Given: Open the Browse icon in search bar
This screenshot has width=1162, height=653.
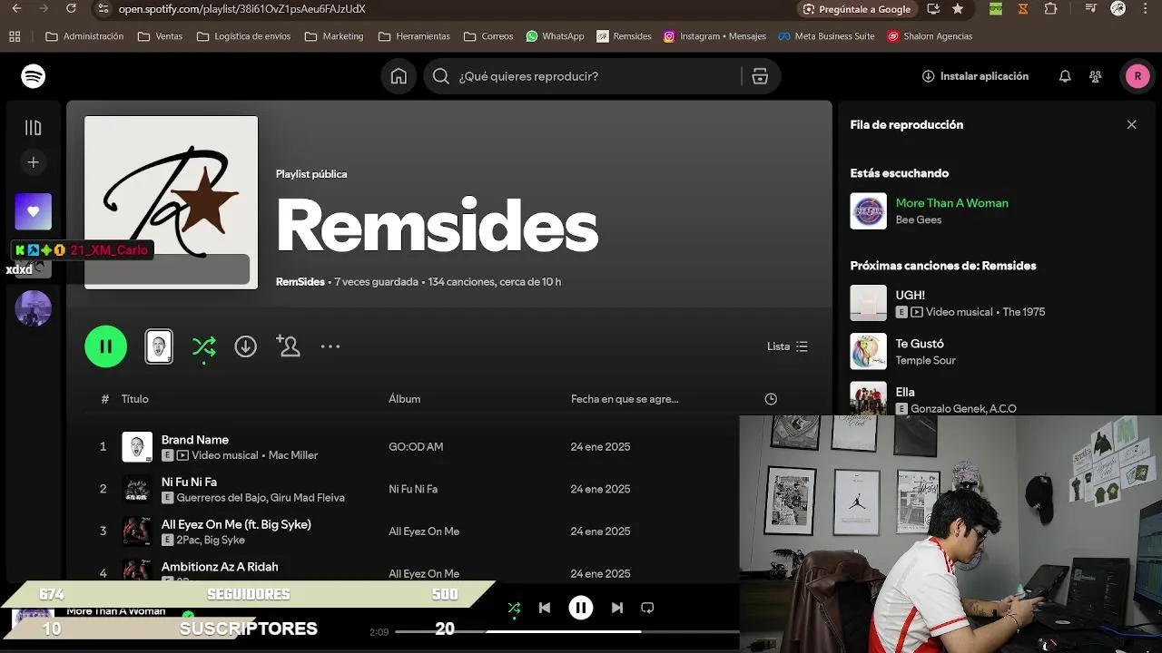Looking at the screenshot, I should 760,76.
